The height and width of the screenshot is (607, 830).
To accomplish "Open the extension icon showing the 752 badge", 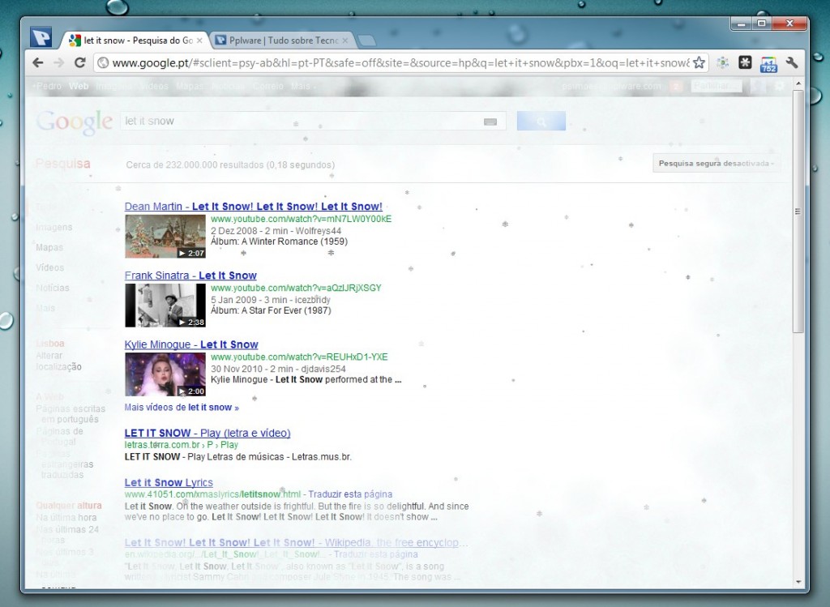I will coord(768,64).
